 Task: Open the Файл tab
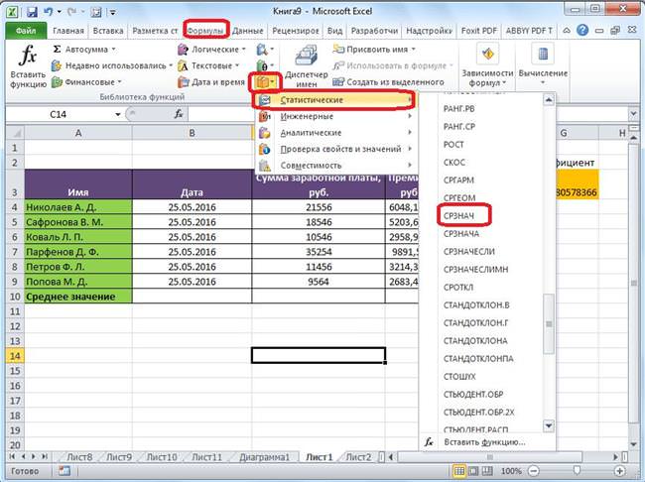click(x=26, y=31)
